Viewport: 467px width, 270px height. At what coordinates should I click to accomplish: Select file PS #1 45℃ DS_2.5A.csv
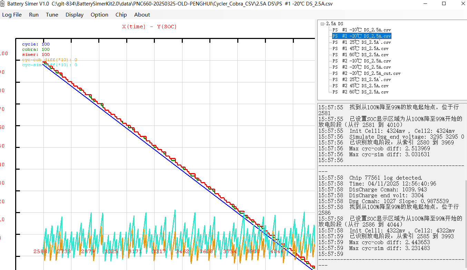(x=360, y=48)
